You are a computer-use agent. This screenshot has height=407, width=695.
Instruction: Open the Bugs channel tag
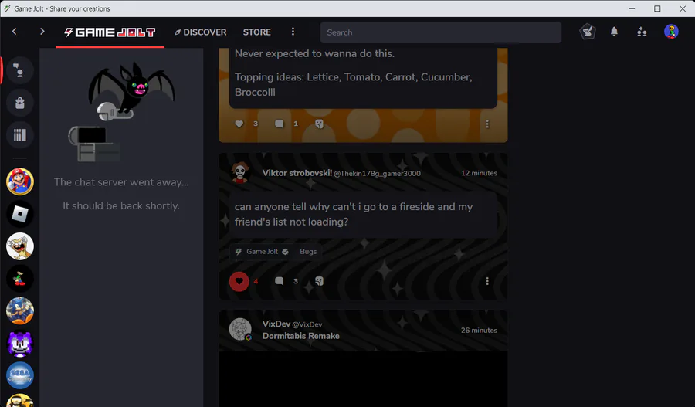point(308,252)
